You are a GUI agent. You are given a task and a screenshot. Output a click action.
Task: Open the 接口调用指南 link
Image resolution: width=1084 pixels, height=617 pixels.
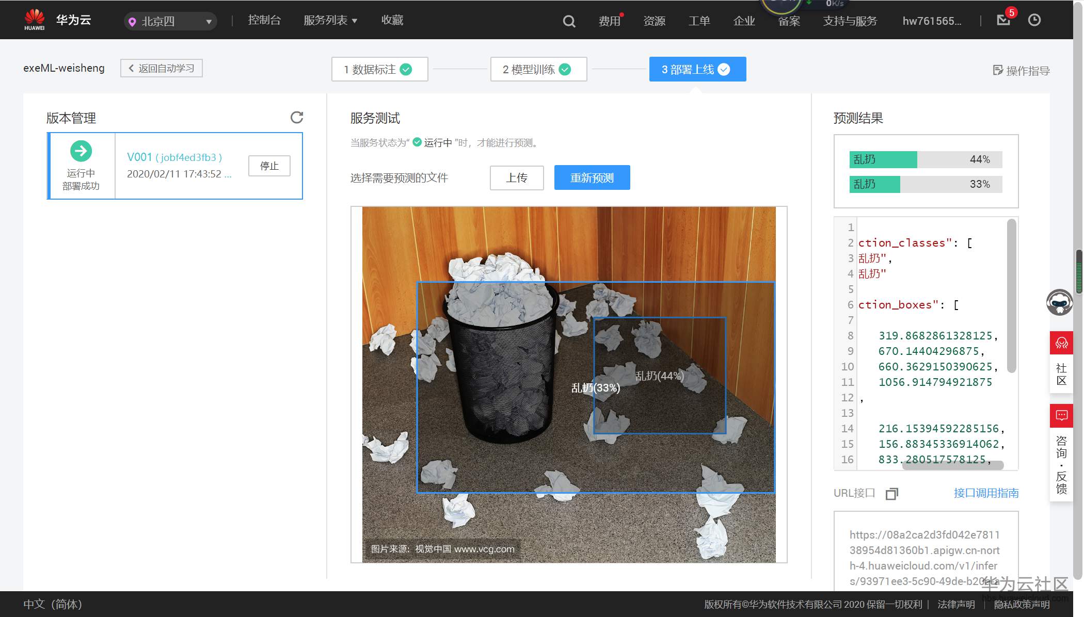[985, 493]
